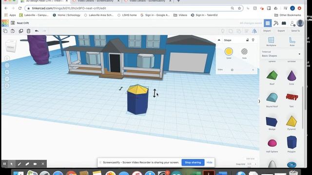Viewport: 312px width, 175px height.
Task: Click the Group shapes icon
Action: (231, 31)
